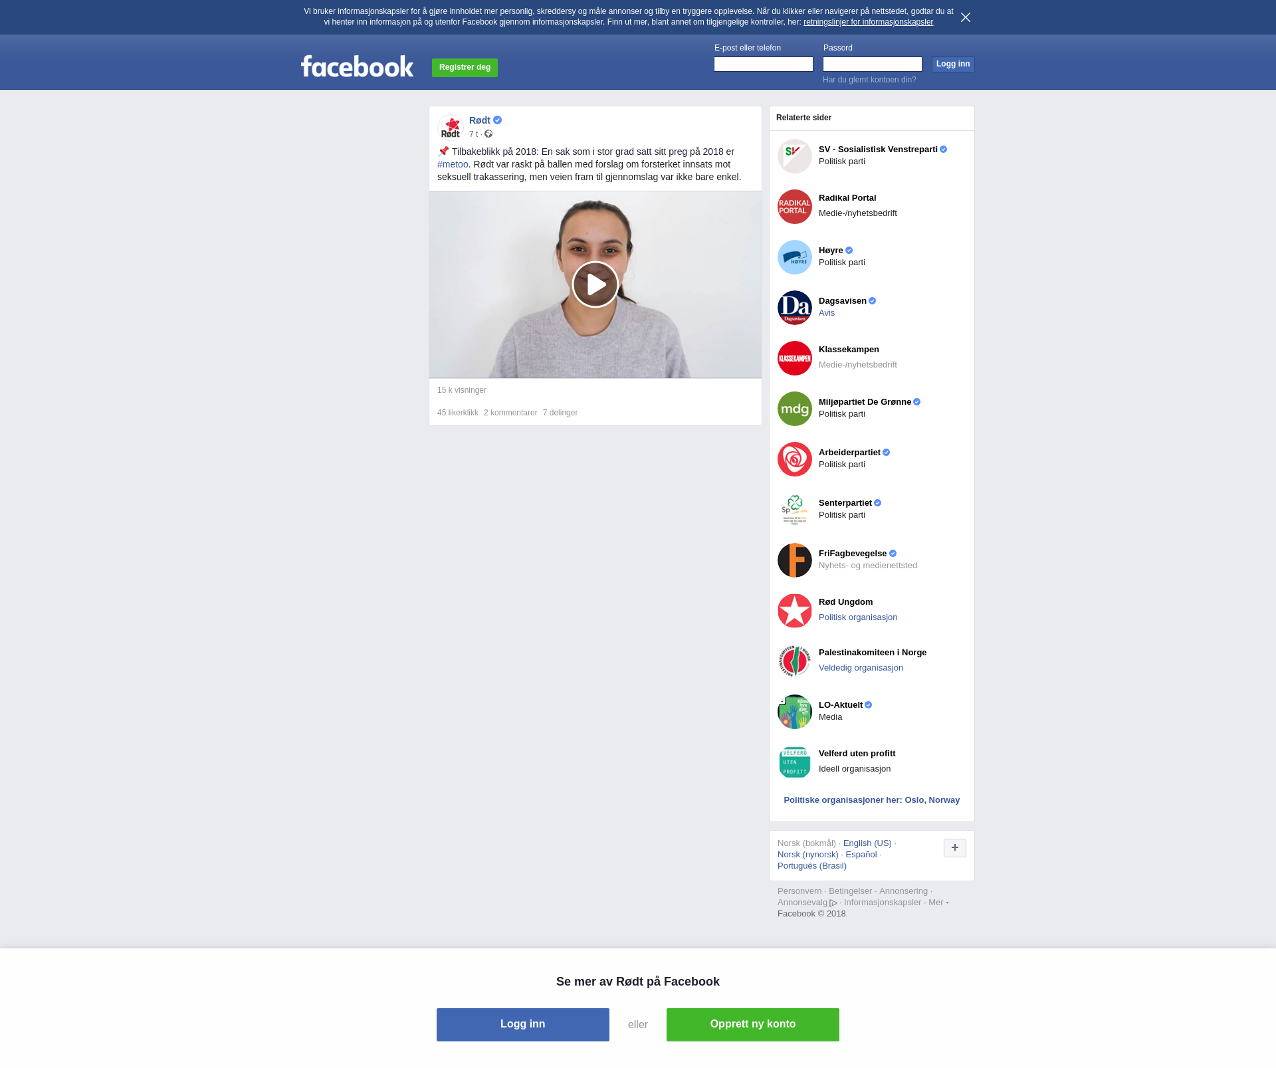
Task: Open Rødt page profile picture
Action: [451, 128]
